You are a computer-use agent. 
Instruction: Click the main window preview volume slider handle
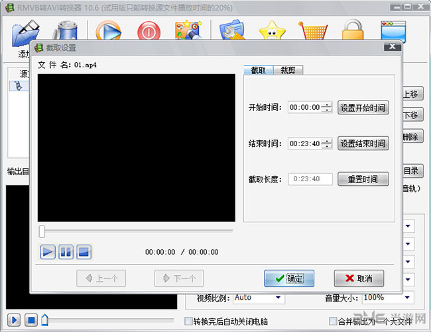(45, 320)
